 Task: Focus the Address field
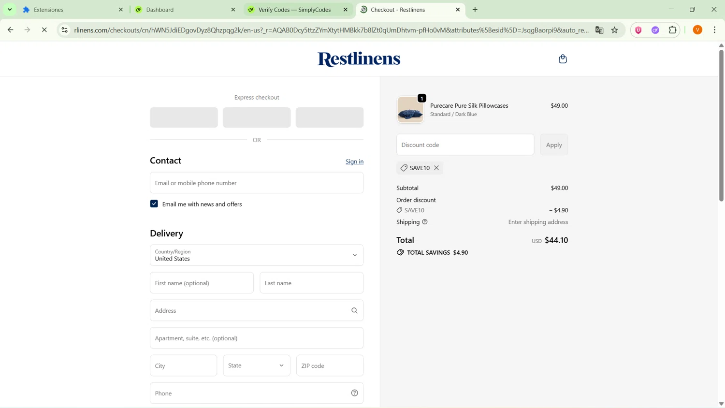click(257, 310)
